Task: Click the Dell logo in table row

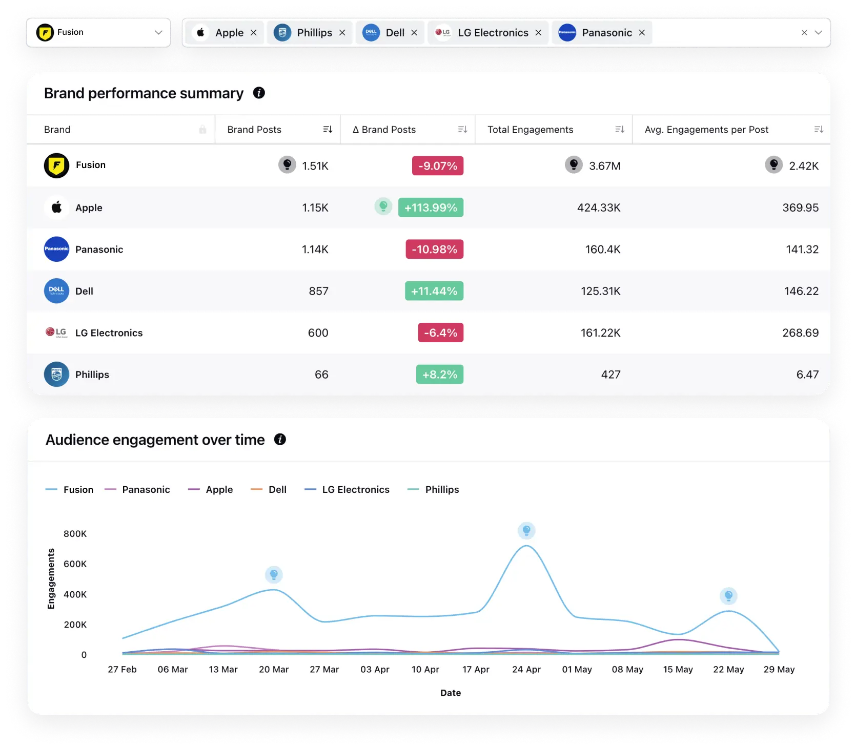Action: (56, 291)
